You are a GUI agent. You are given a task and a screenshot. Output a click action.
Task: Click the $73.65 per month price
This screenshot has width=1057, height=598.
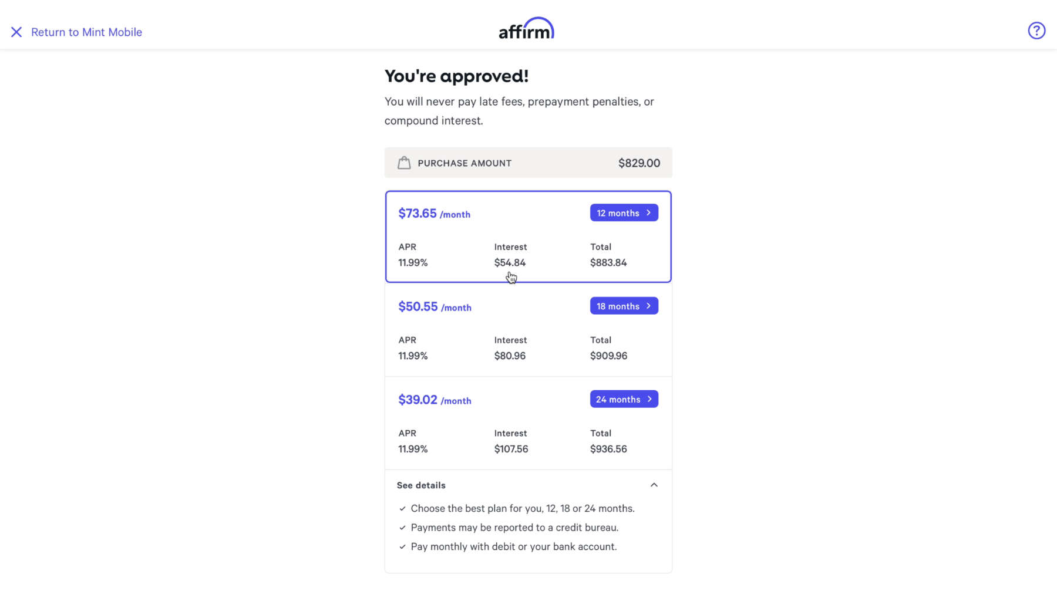[418, 213]
